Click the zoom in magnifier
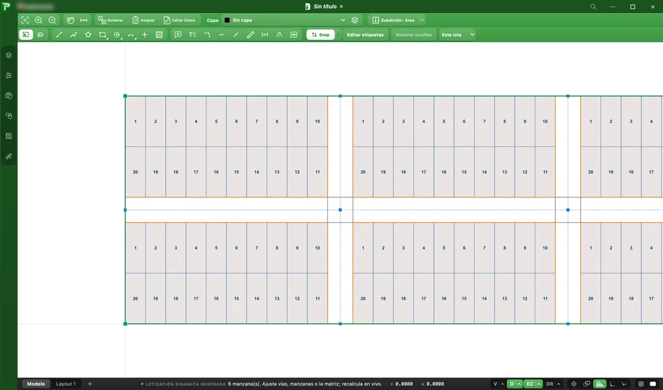The width and height of the screenshot is (663, 390). coord(39,20)
